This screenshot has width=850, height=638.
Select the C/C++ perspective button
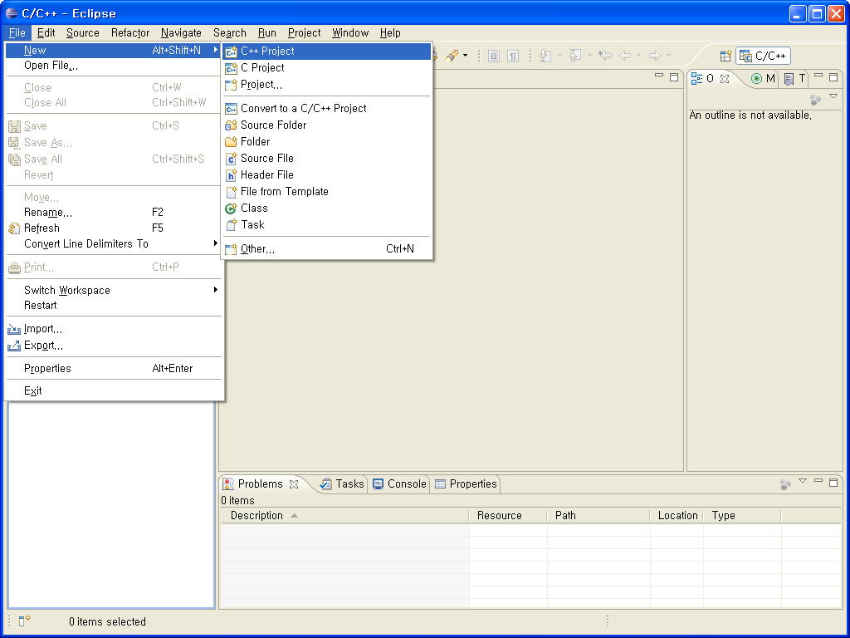[763, 56]
